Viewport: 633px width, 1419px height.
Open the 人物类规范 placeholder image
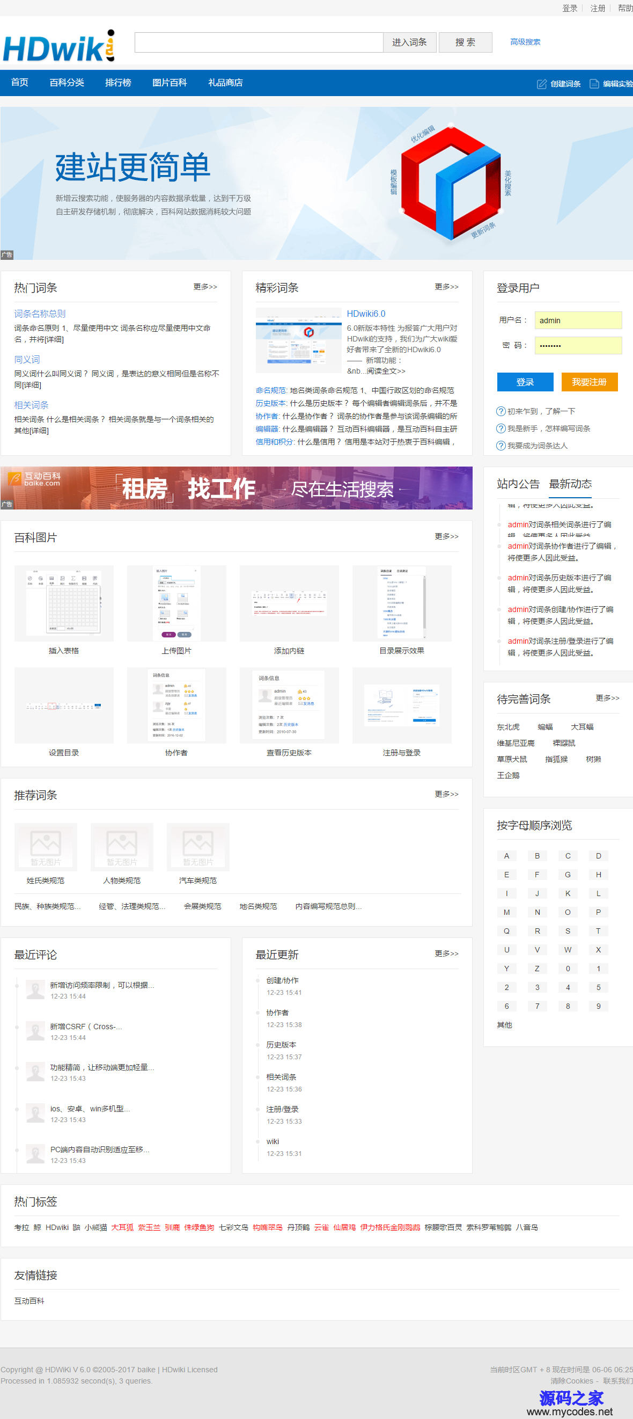click(122, 847)
